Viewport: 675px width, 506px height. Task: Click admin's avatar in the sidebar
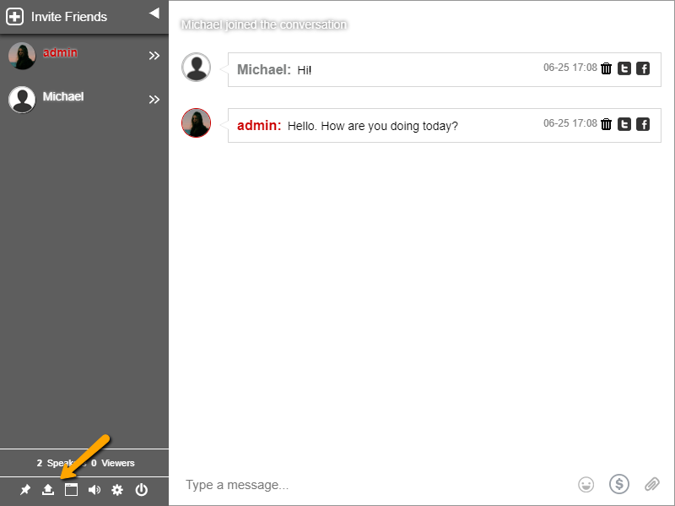pos(21,55)
